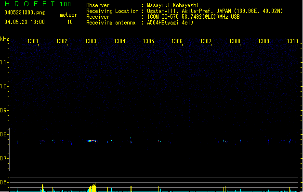Select the Receiving antenna field label
Screen dimensions: 303x192
point(111,23)
